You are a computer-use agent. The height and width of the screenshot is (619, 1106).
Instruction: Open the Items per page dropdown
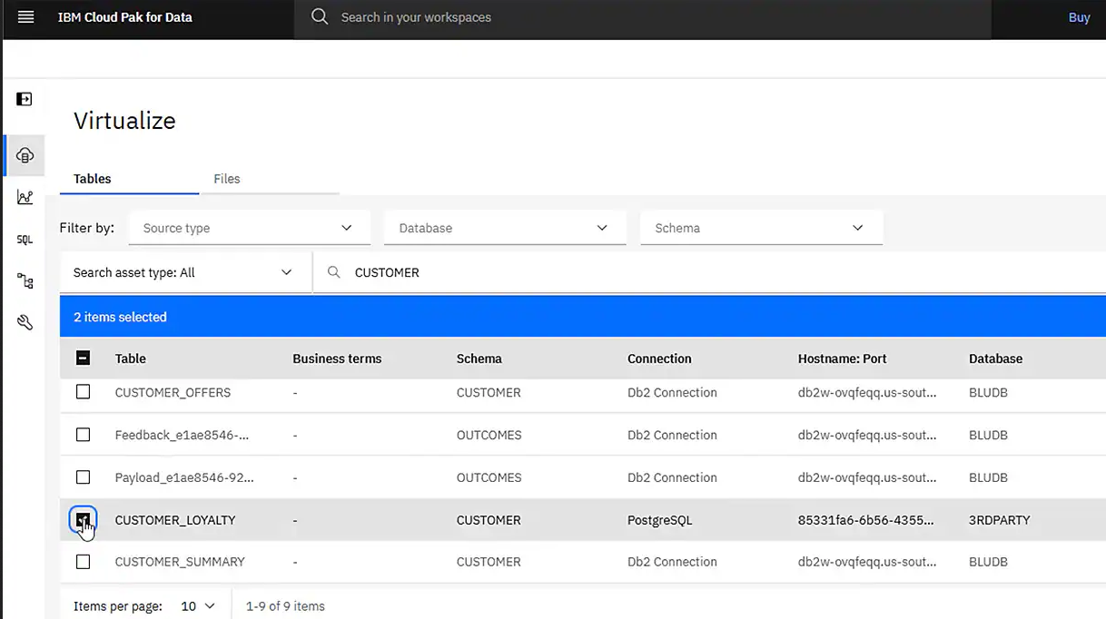[x=198, y=604]
